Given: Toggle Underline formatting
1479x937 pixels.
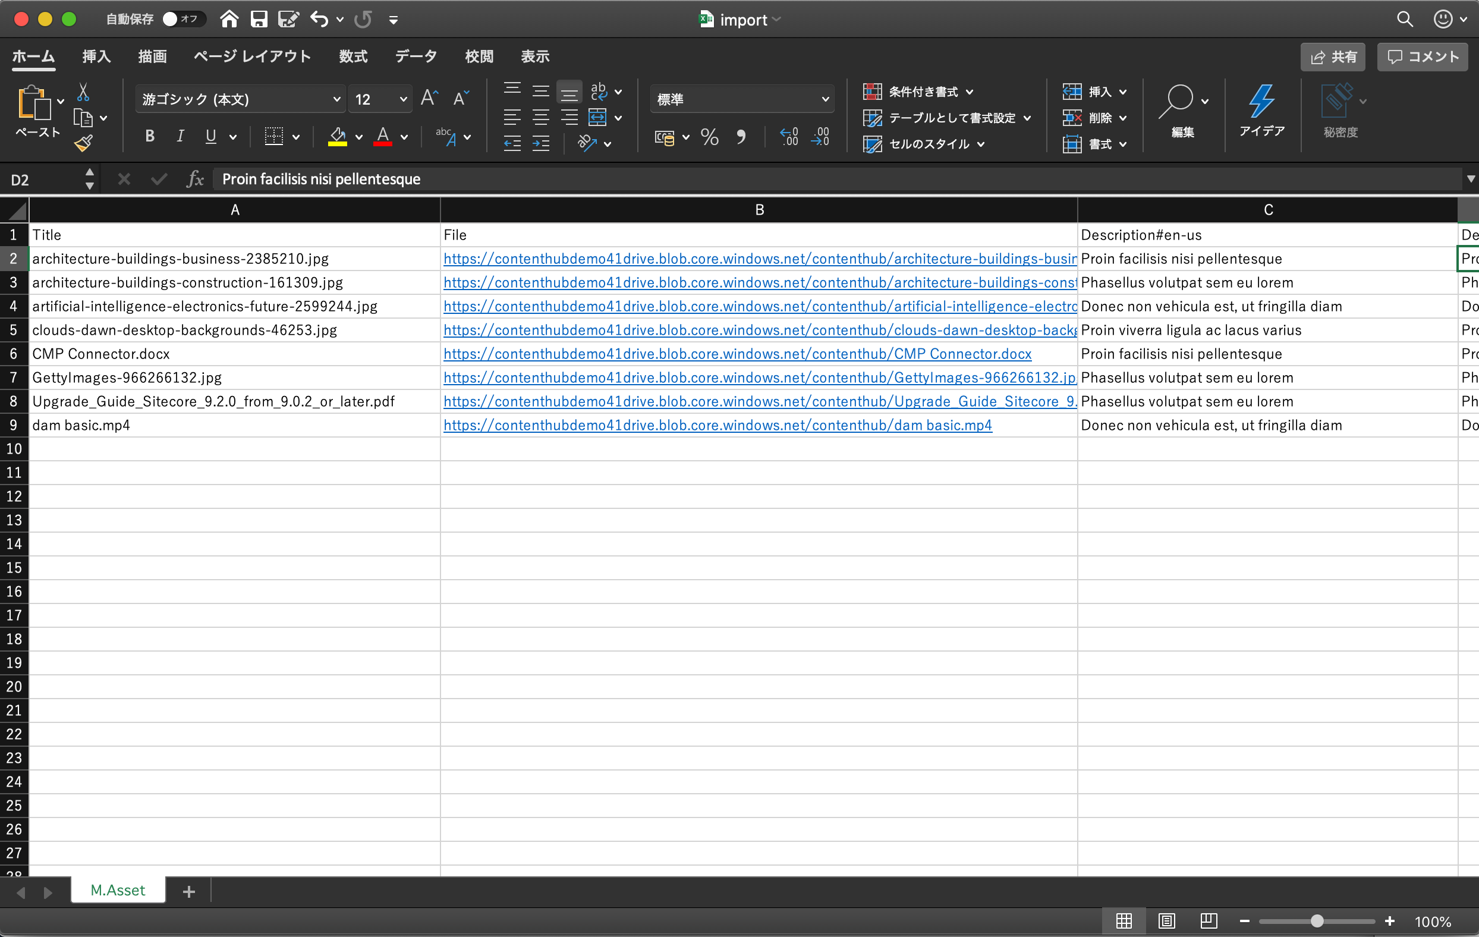Looking at the screenshot, I should tap(210, 136).
